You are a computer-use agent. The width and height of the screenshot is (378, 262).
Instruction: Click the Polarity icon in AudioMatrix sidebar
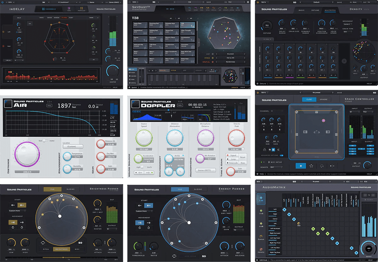coord(261,249)
